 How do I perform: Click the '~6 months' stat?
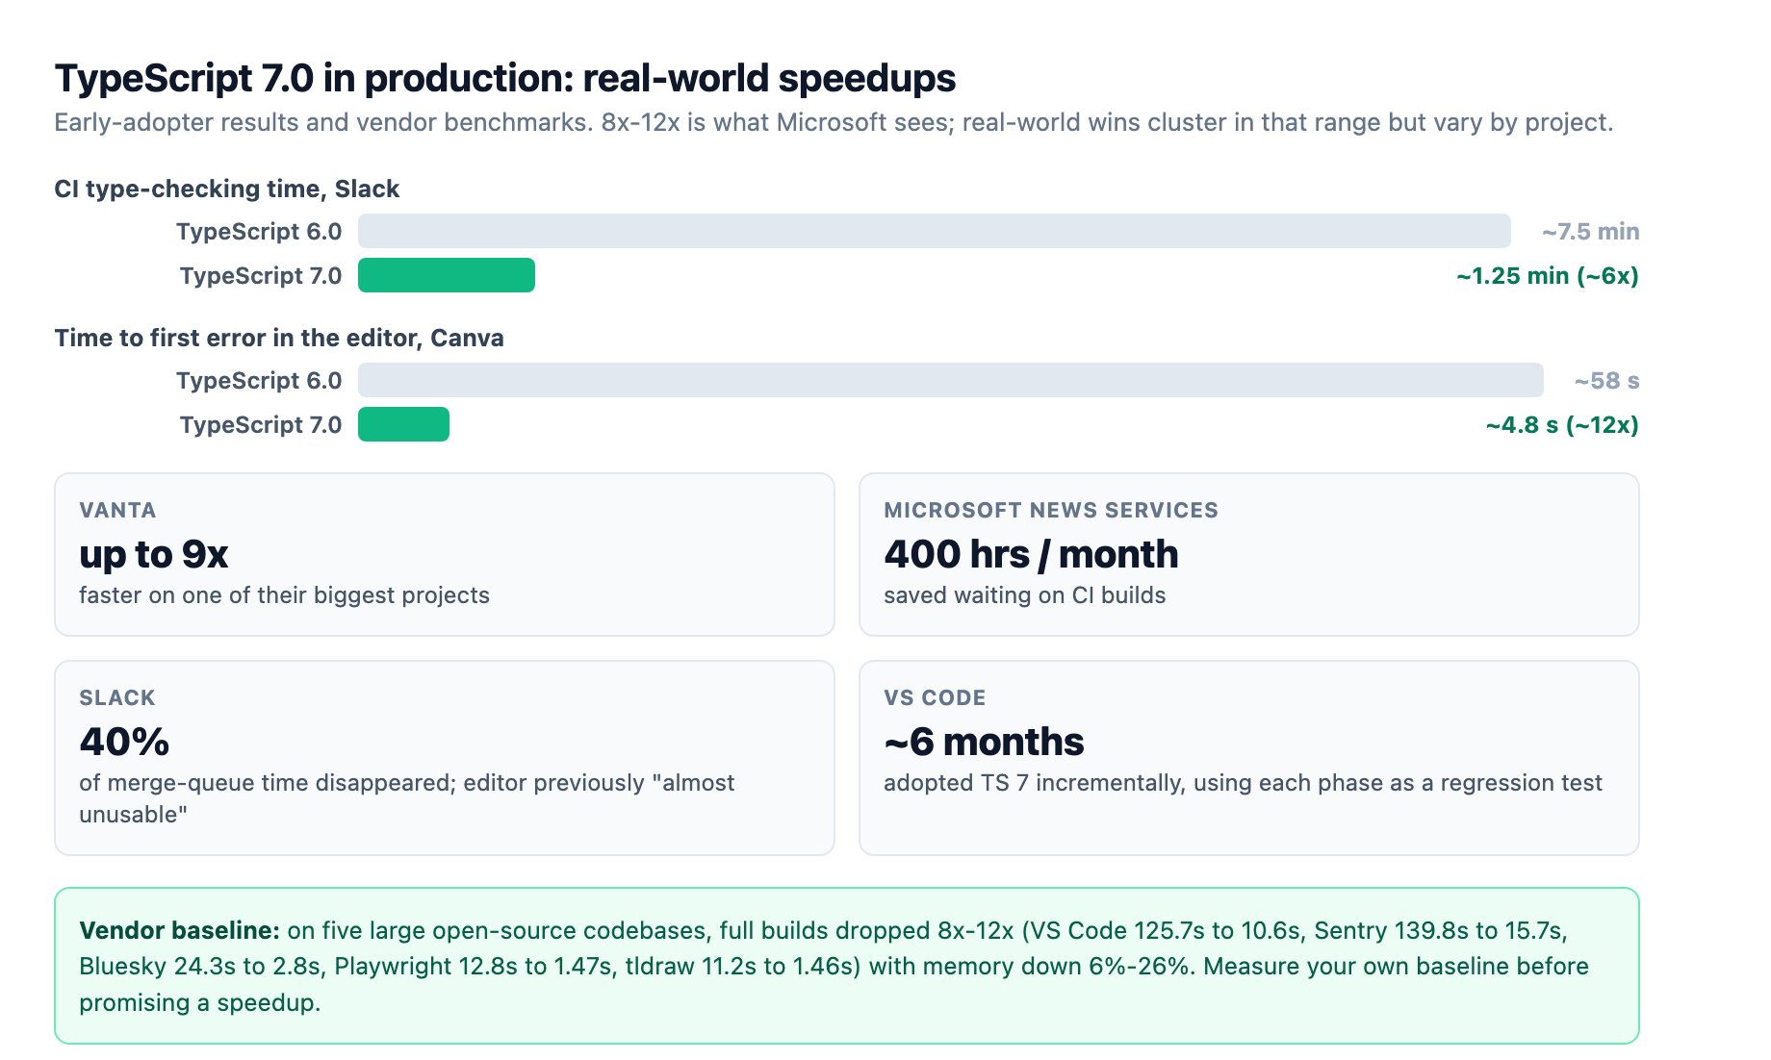coord(984,742)
